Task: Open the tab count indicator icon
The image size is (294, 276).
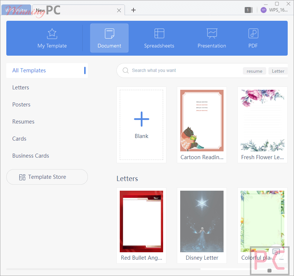Action: tap(249, 10)
